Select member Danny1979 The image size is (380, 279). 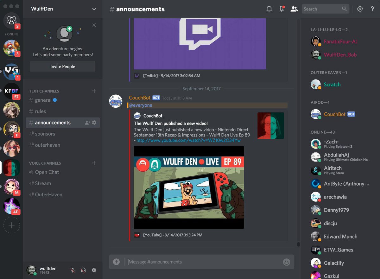point(338,210)
